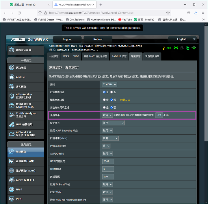Switch to the WDS tab
The image size is (208, 204).
(x=76, y=56)
